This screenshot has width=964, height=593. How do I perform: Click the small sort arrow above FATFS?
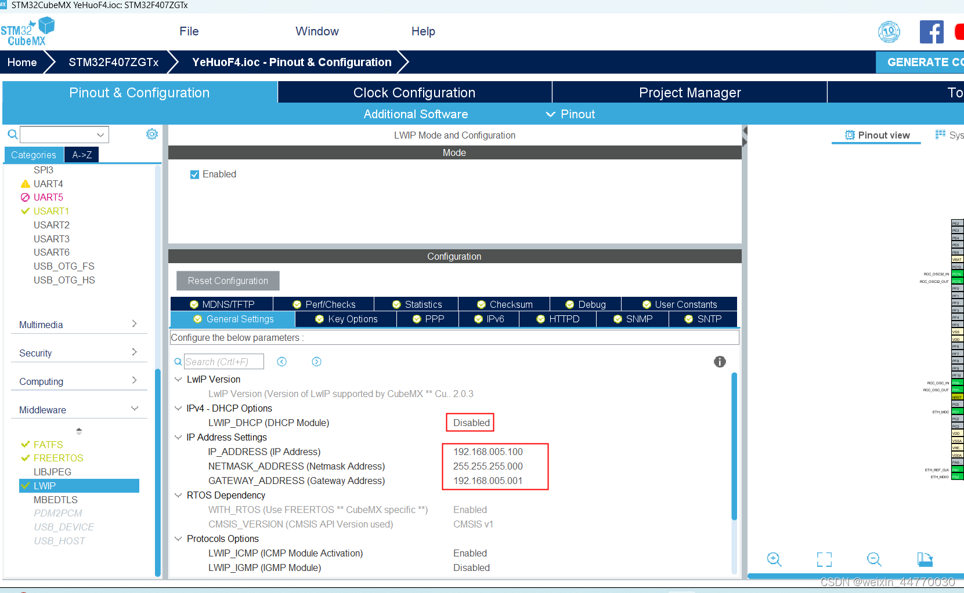point(79,431)
